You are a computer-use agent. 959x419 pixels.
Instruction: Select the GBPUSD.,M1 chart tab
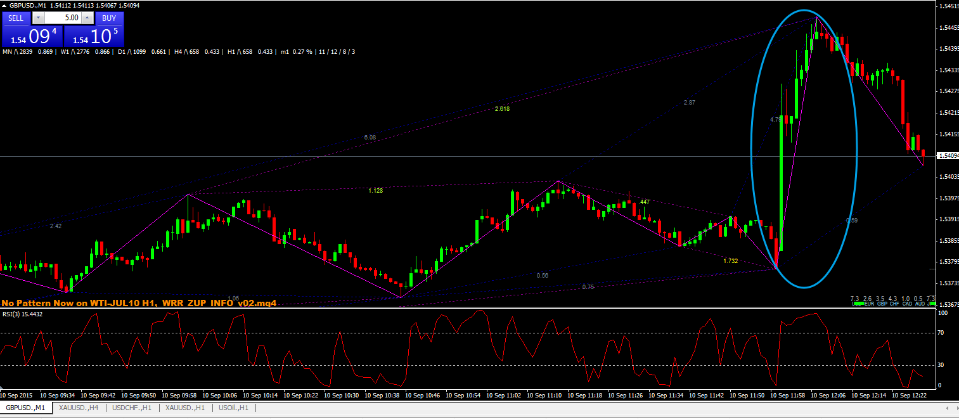tap(27, 408)
